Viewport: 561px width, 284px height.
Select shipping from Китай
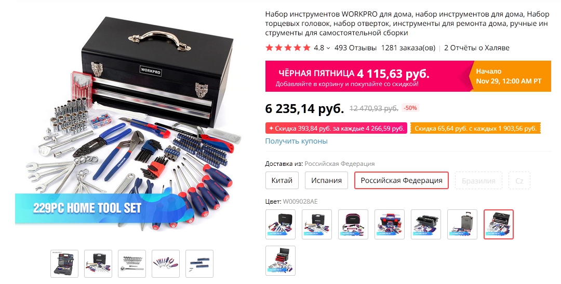coord(282,180)
